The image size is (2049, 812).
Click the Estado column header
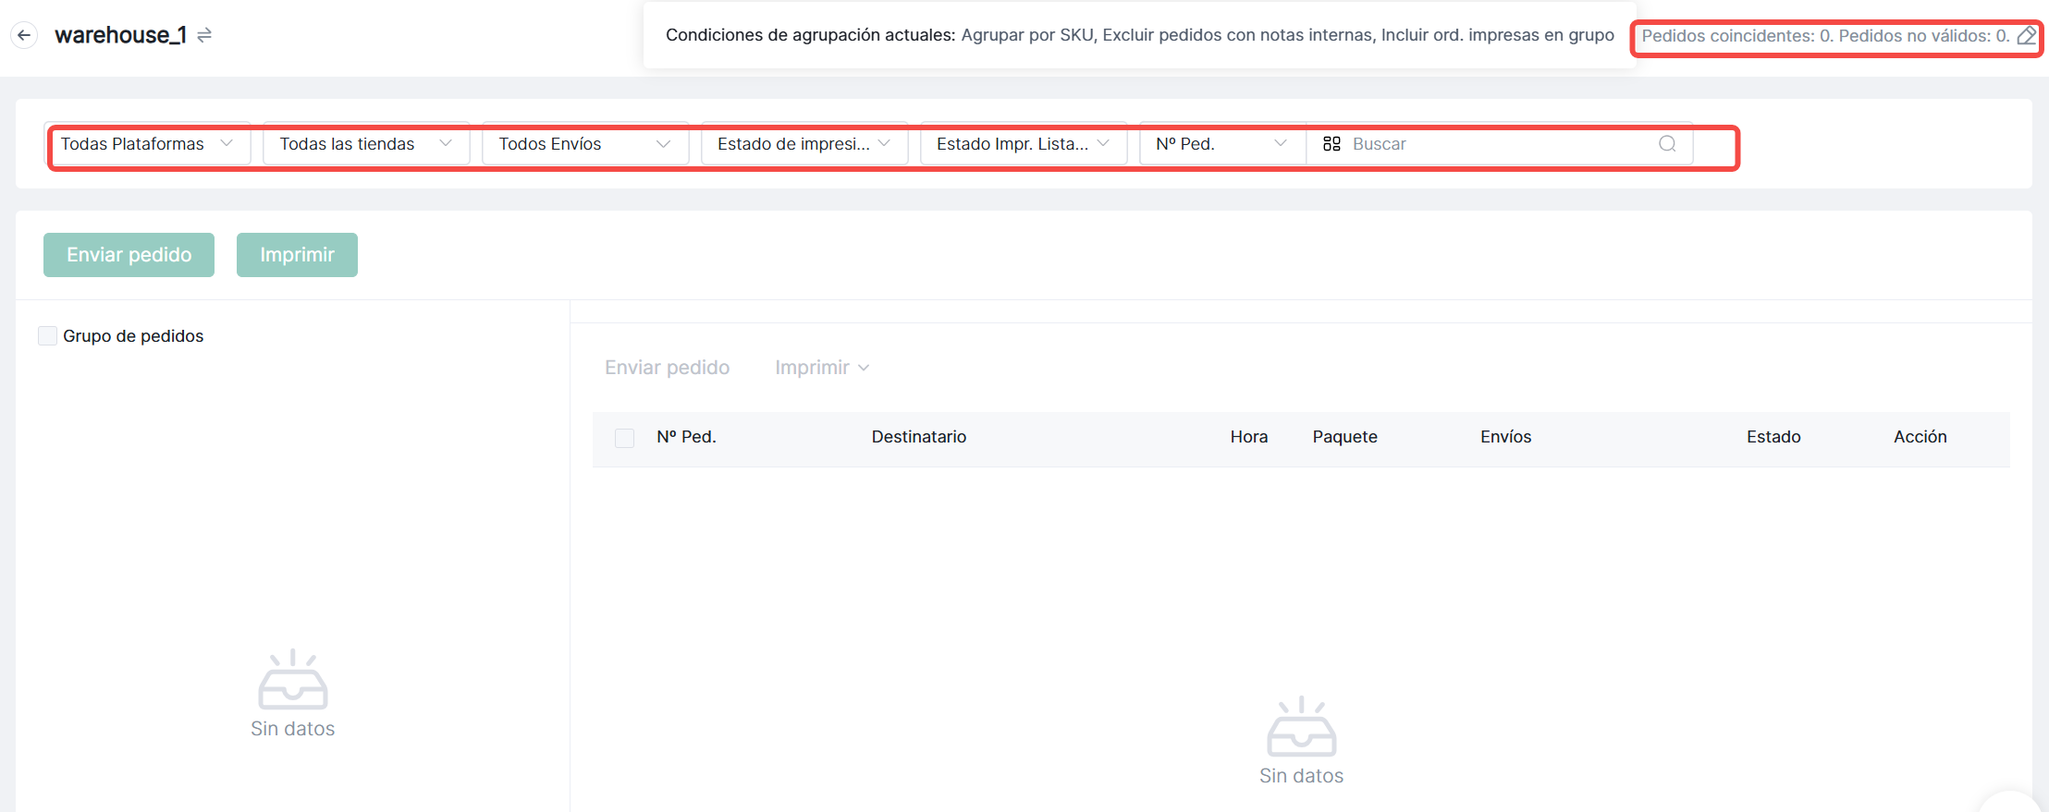tap(1773, 437)
